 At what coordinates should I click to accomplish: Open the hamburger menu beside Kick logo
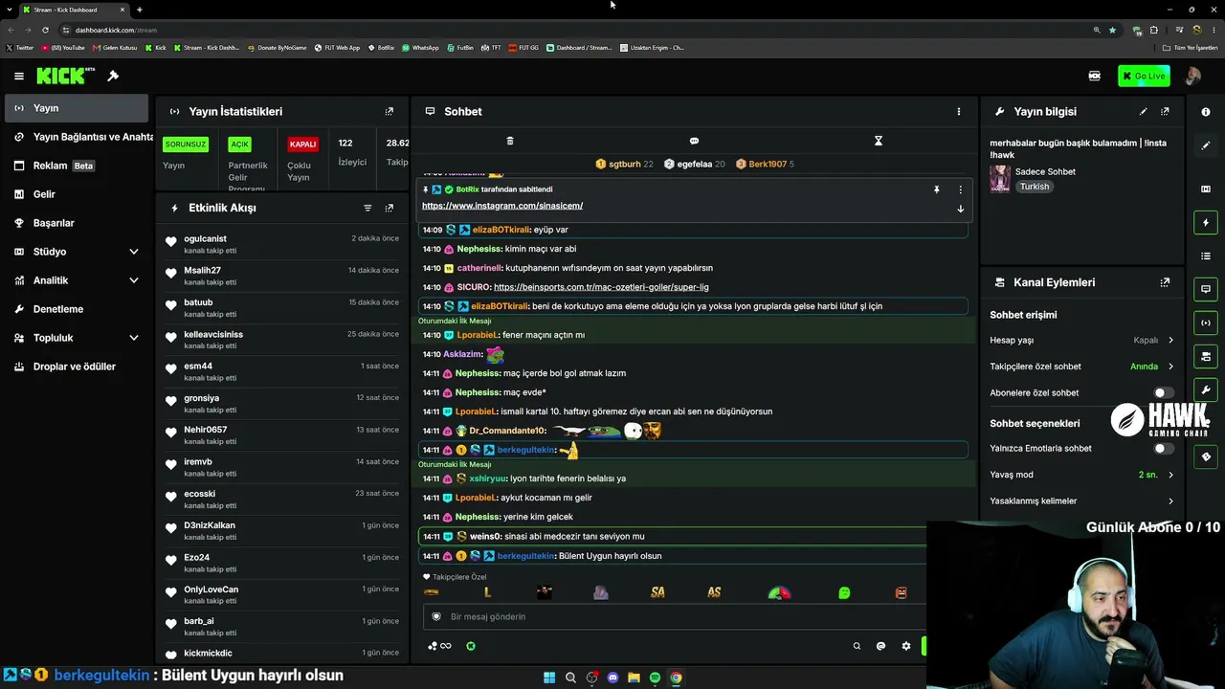(19, 76)
